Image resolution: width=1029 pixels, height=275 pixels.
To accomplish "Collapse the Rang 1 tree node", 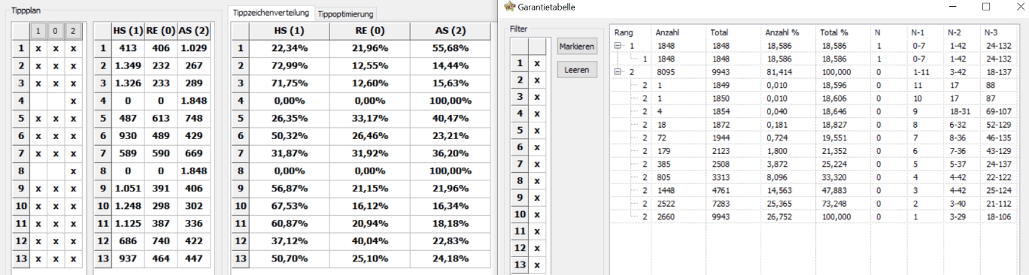I will [x=618, y=47].
